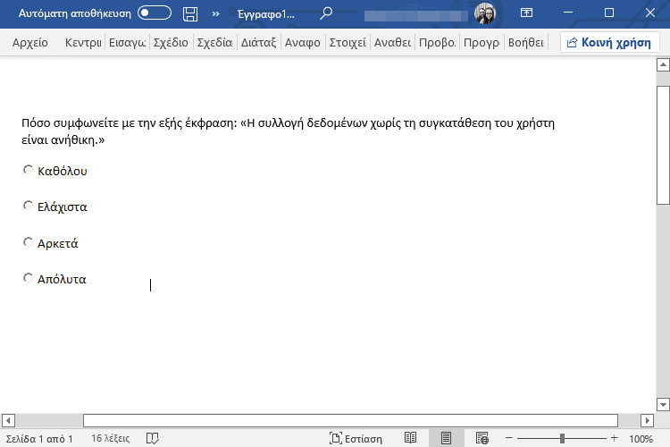The image size is (670, 447).
Task: Expand the Quick Access toolbar chevron
Action: tap(216, 13)
